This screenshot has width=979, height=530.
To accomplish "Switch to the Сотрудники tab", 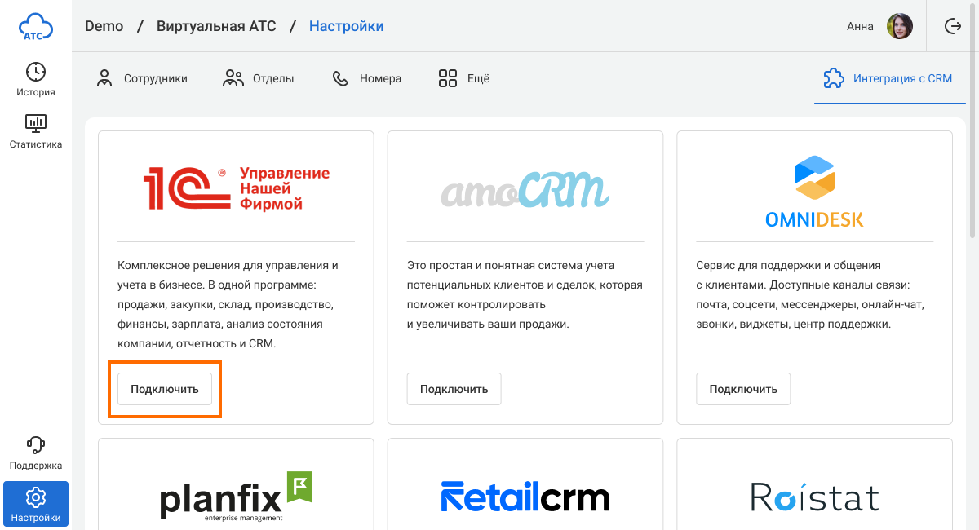I will pos(142,79).
